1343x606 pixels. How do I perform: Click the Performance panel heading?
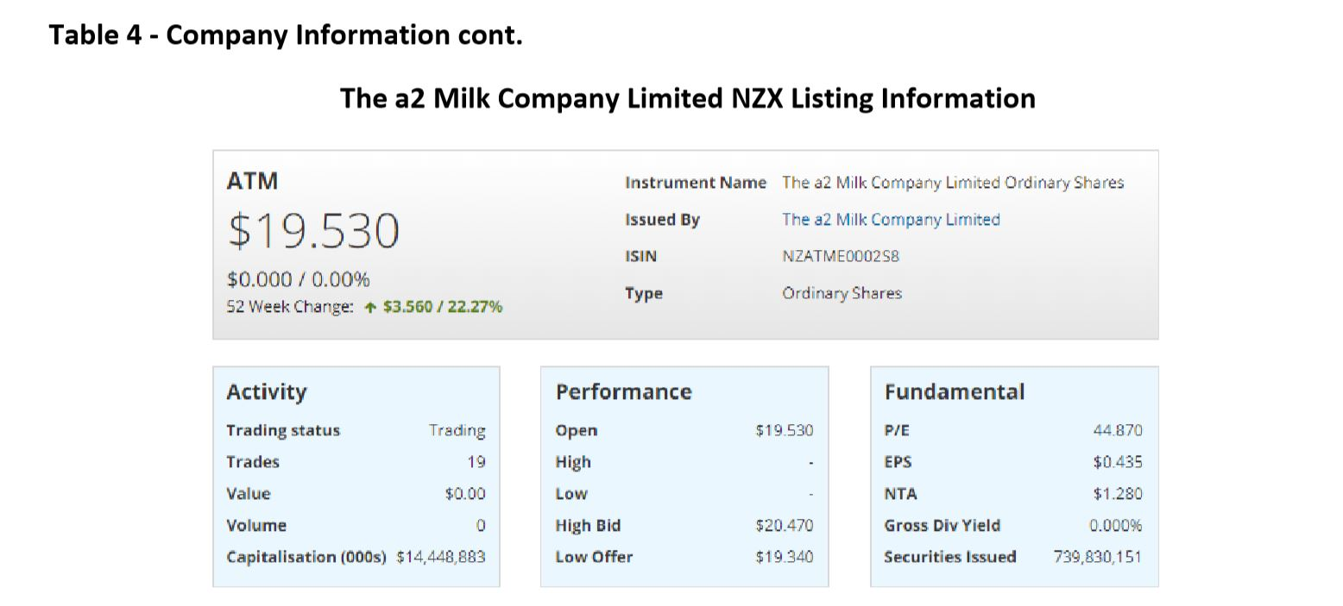point(623,392)
